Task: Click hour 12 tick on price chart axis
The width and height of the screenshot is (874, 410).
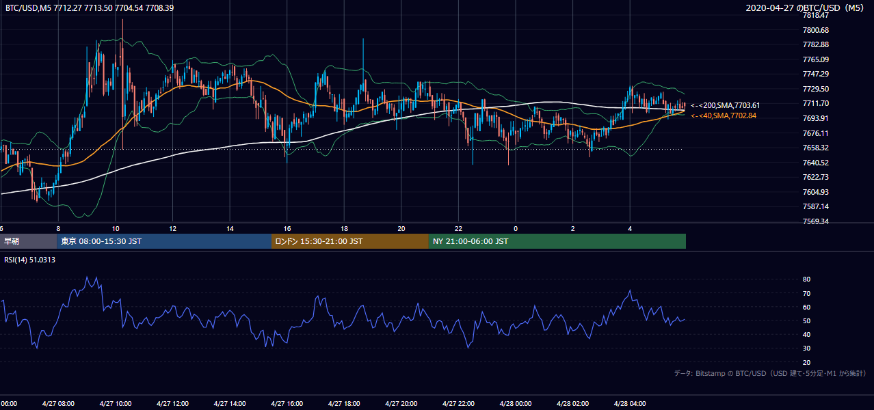Action: pos(173,229)
